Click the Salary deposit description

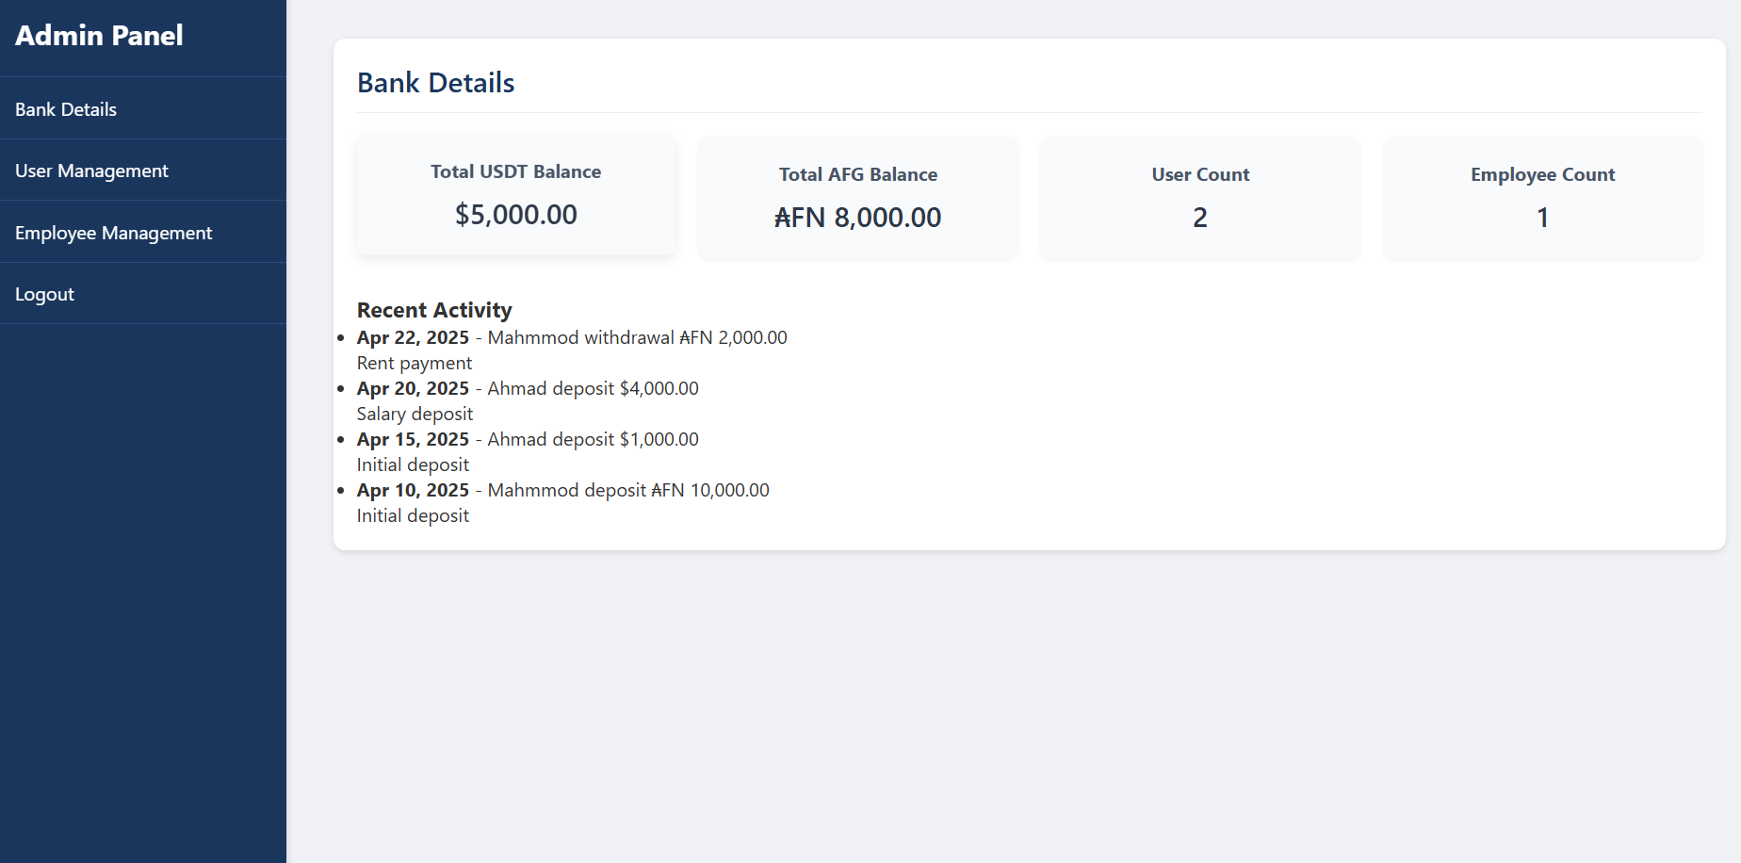415,415
